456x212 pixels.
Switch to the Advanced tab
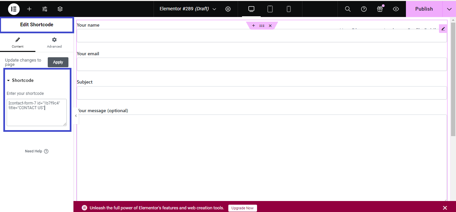[54, 43]
